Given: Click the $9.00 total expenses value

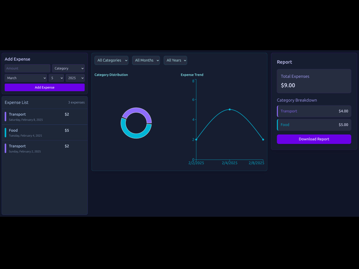Looking at the screenshot, I should pyautogui.click(x=288, y=85).
